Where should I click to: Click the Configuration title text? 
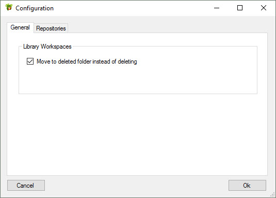(35, 8)
